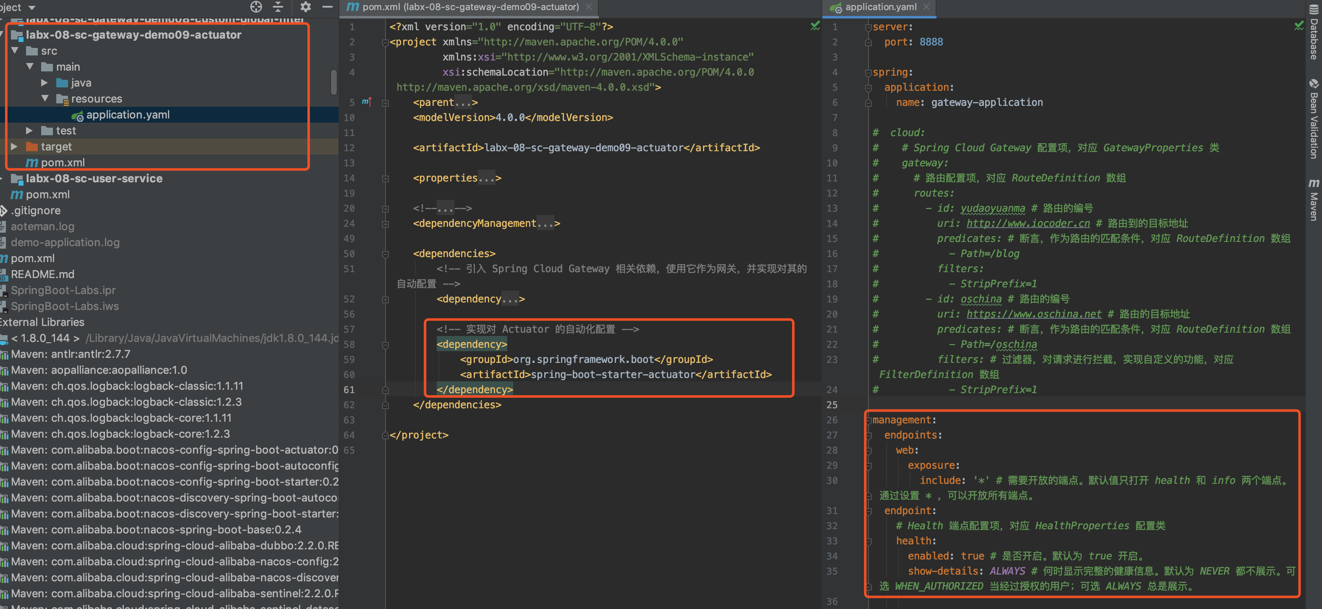Image resolution: width=1322 pixels, height=609 pixels.
Task: Click the locate/scroll-from-source crosshair icon
Action: pos(256,7)
